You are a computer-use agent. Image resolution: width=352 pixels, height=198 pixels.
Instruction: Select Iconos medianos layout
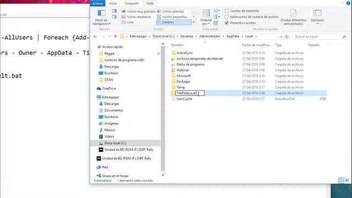pos(136,17)
